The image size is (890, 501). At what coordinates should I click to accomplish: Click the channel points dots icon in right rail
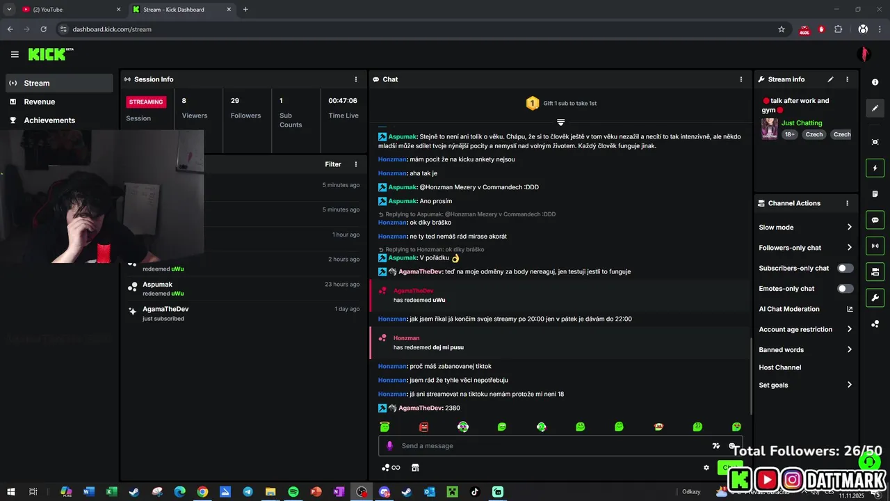click(875, 324)
